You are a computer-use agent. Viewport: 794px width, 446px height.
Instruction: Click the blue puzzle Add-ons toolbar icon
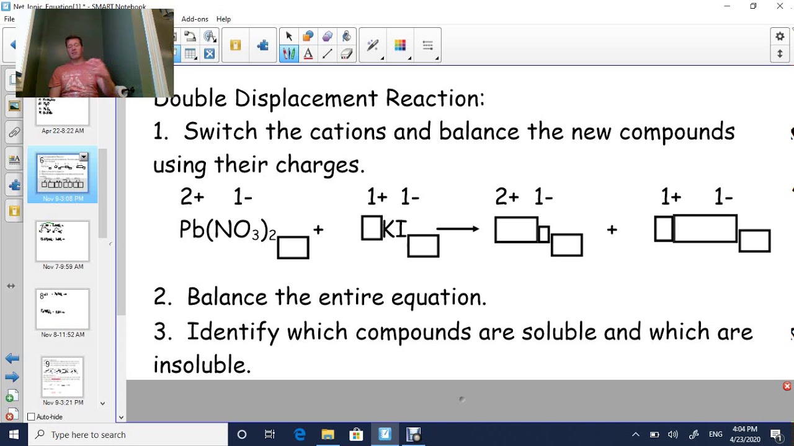[262, 45]
